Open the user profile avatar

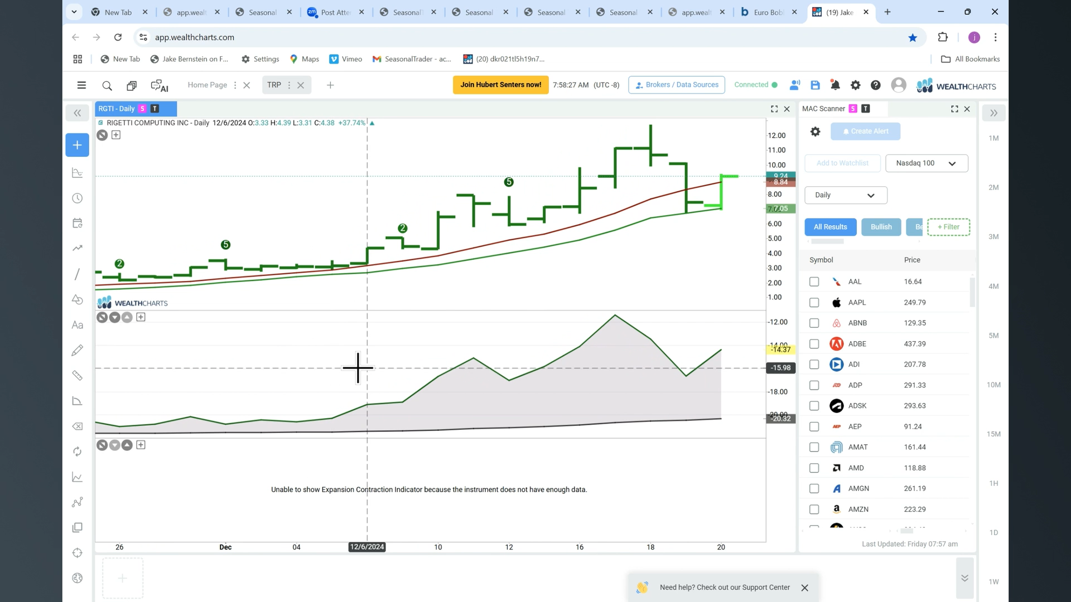tap(899, 85)
